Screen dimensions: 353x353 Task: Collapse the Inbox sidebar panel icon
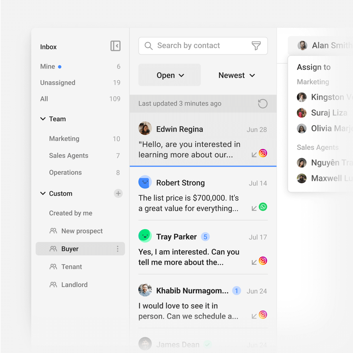pos(115,46)
